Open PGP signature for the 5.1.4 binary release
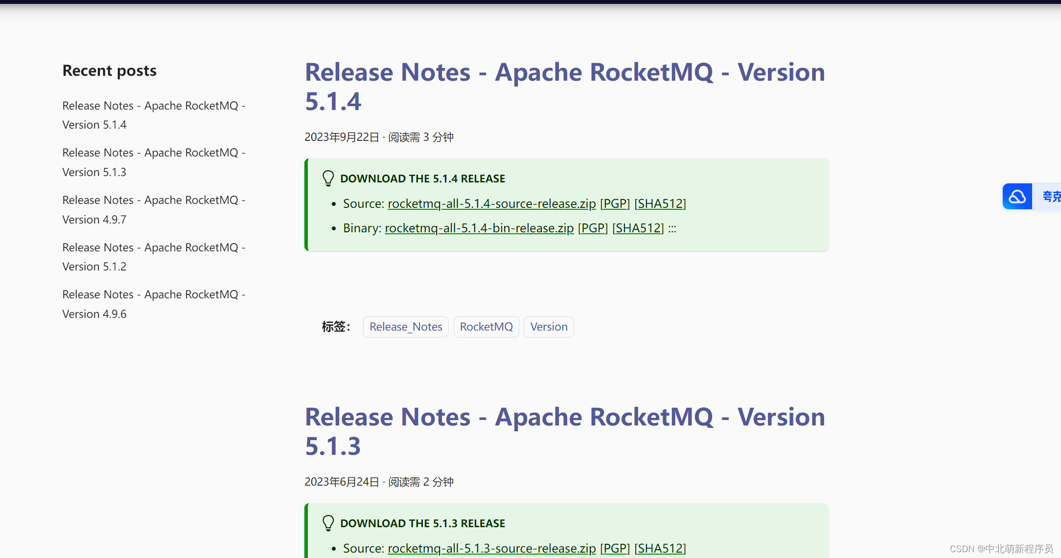1061x558 pixels. (x=593, y=228)
